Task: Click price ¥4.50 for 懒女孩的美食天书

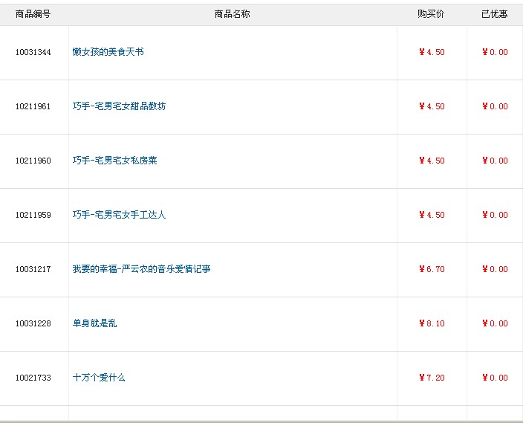Action: tap(432, 52)
